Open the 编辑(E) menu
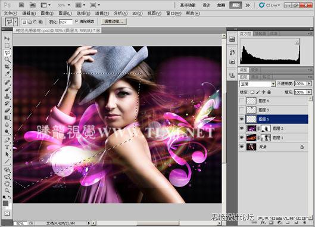The image size is (315, 227). [x=29, y=14]
